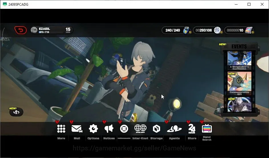Minimize the 24095PCADG window

click(236, 4)
